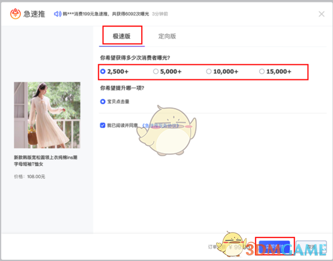Toggle the 我已阅读并同意 agreement checkbox
Image resolution: width=333 pixels, height=261 pixels.
(102, 125)
